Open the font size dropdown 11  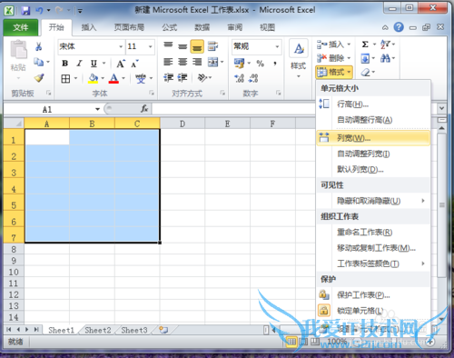coord(150,46)
